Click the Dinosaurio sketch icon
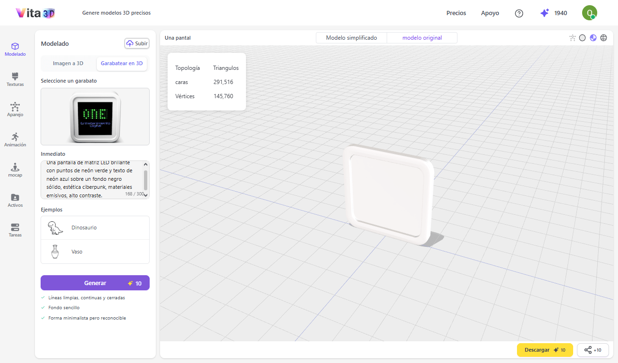 (x=55, y=228)
